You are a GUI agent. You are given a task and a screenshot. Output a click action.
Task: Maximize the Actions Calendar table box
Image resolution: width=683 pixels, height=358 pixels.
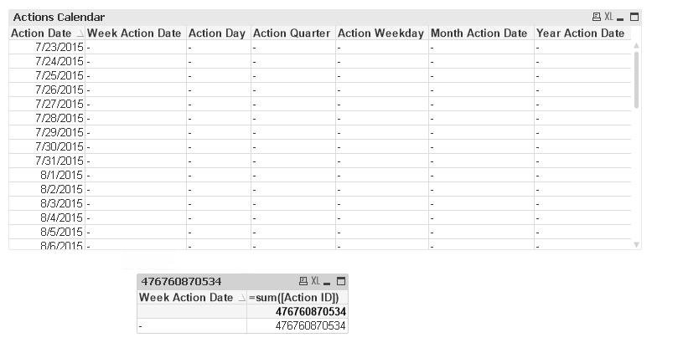[x=634, y=17]
